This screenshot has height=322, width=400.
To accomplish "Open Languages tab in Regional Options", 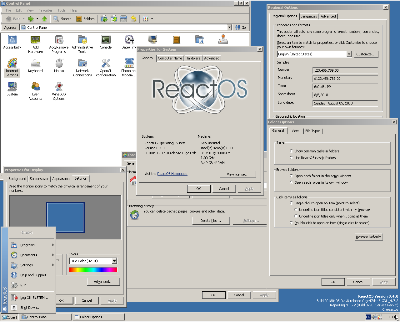I will tap(309, 16).
